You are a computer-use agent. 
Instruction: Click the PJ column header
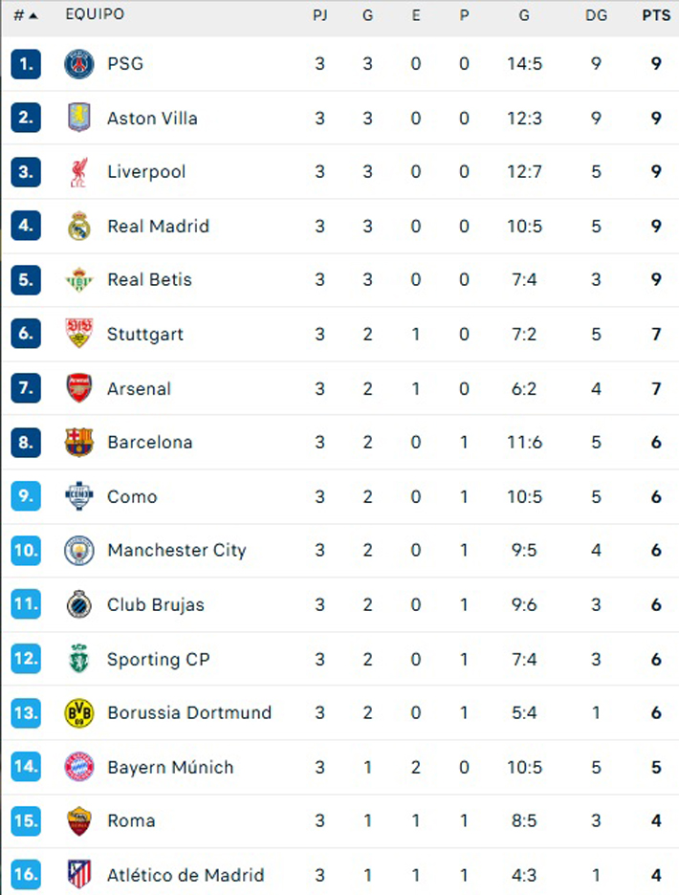319,15
